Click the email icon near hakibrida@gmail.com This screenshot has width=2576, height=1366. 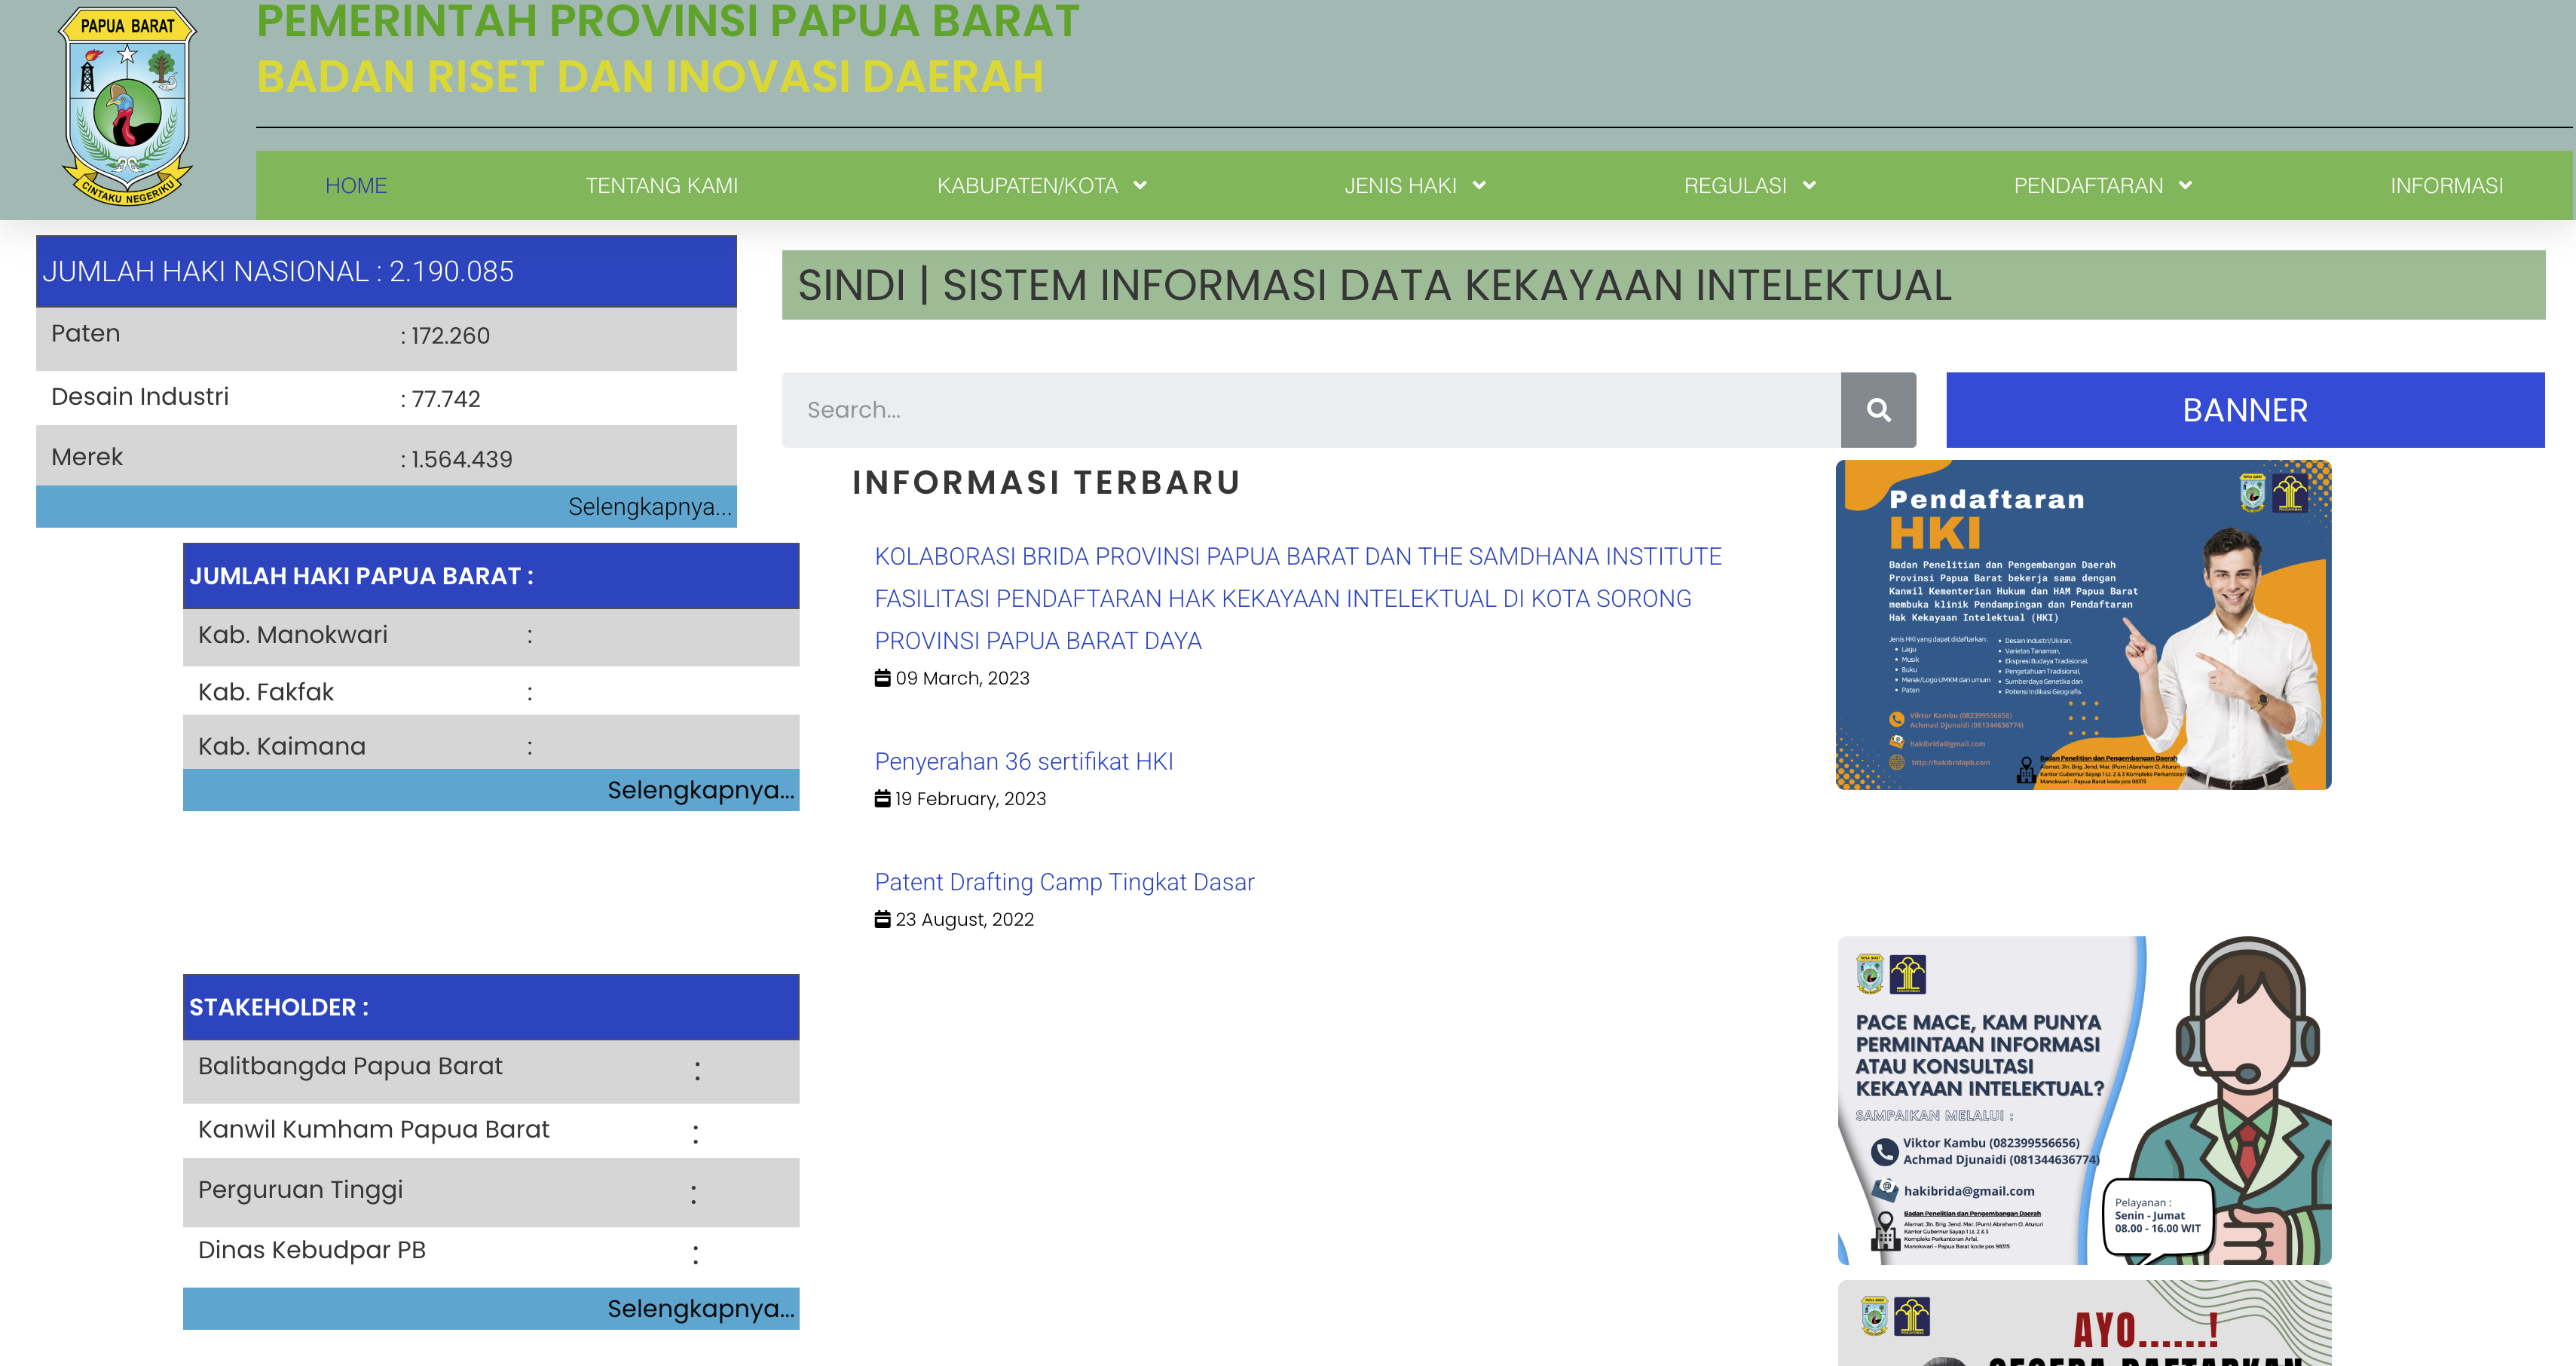[1884, 1190]
